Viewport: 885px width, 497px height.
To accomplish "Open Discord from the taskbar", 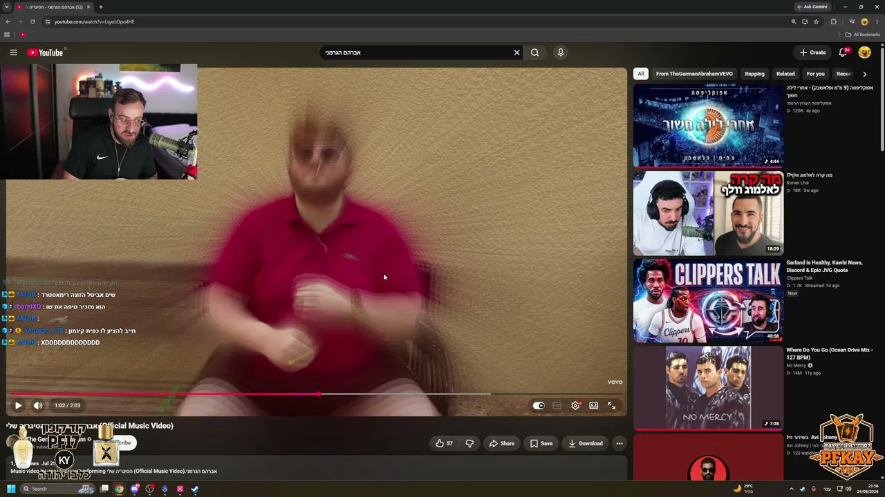I will click(135, 489).
